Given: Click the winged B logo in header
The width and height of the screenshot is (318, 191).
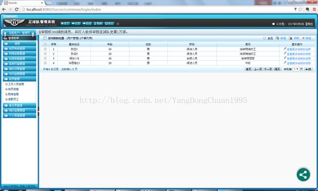Looking at the screenshot, I should (x=14, y=22).
